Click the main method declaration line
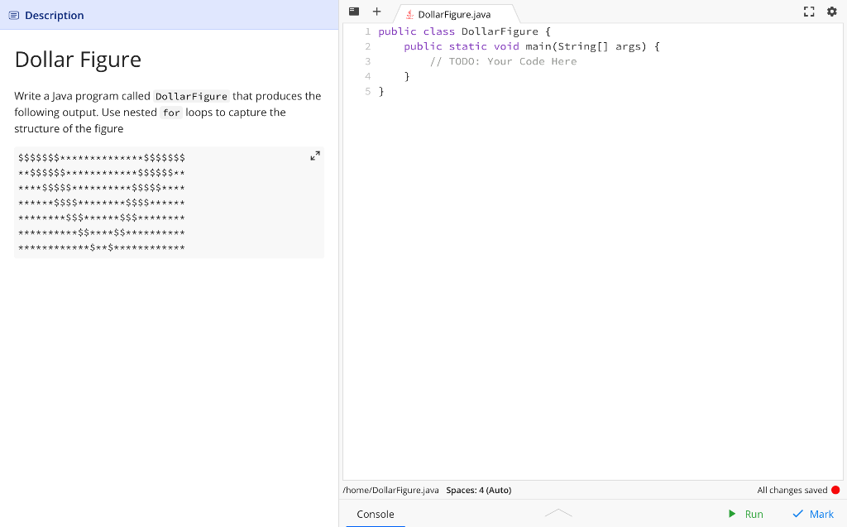The image size is (847, 527). (532, 46)
